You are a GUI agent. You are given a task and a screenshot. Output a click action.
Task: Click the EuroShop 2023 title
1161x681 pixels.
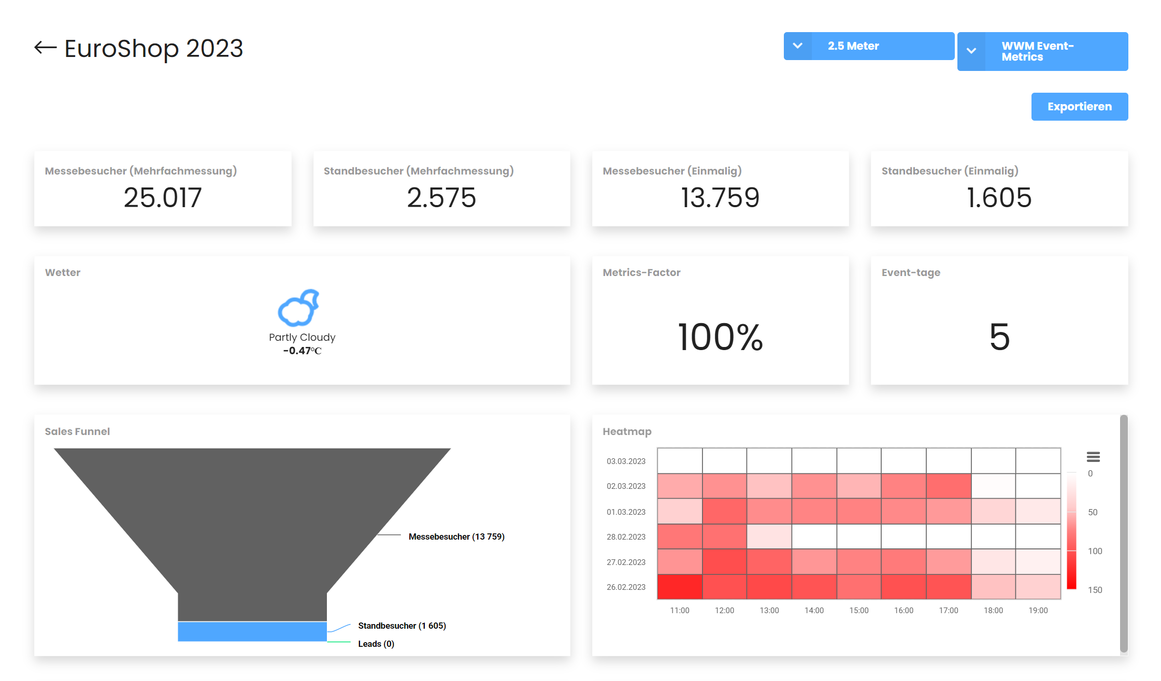[x=154, y=48]
